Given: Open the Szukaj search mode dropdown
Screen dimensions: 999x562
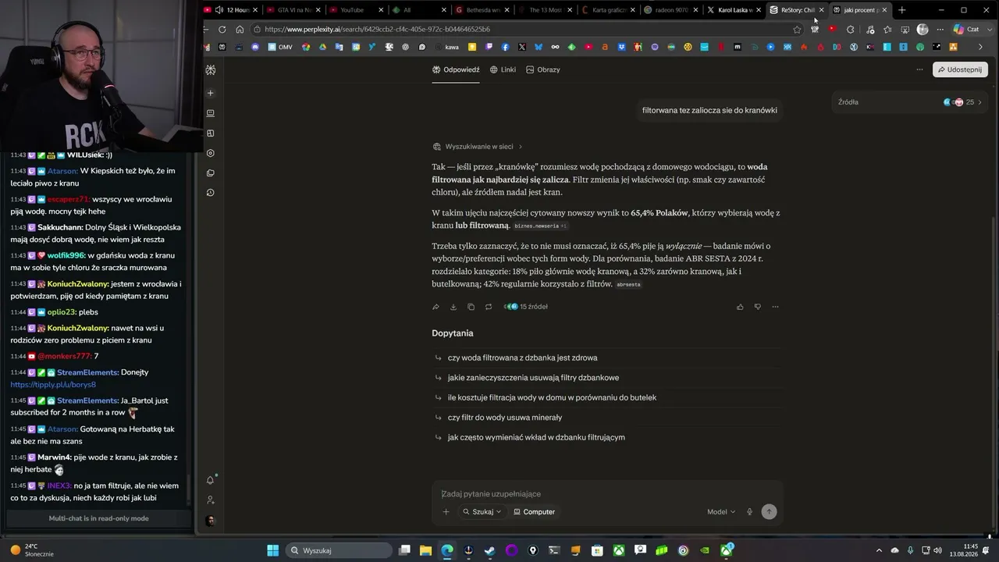Looking at the screenshot, I should [x=482, y=512].
